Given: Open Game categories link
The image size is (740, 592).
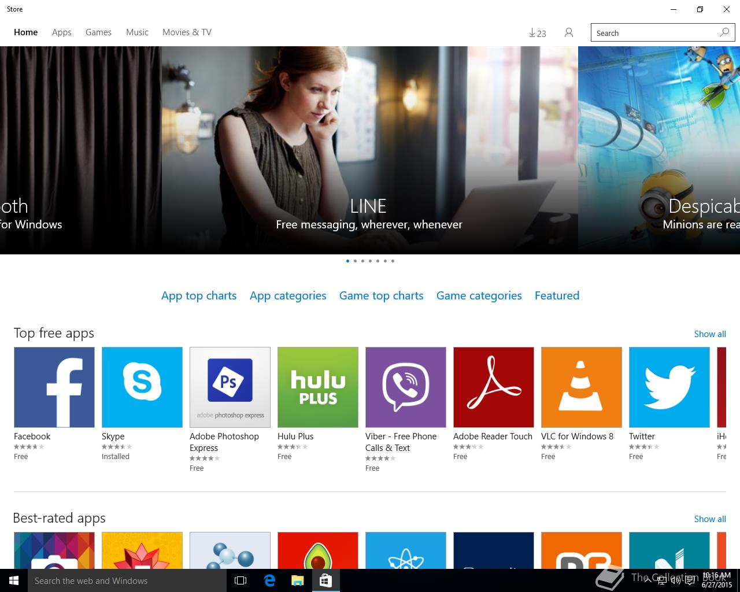Looking at the screenshot, I should (x=479, y=295).
